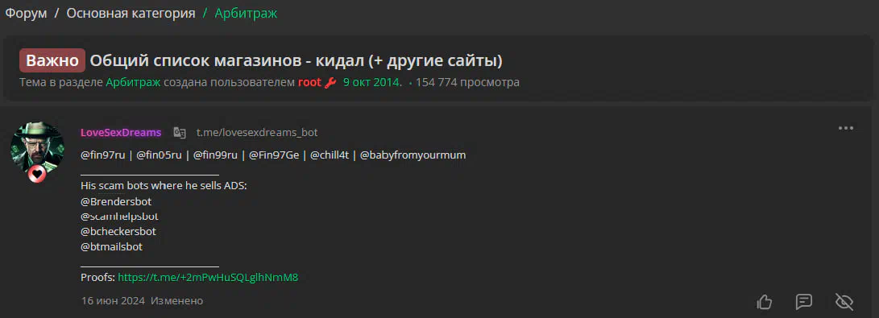The width and height of the screenshot is (879, 318).
Task: Click the @babyfromyourmum mention
Action: click(x=413, y=155)
